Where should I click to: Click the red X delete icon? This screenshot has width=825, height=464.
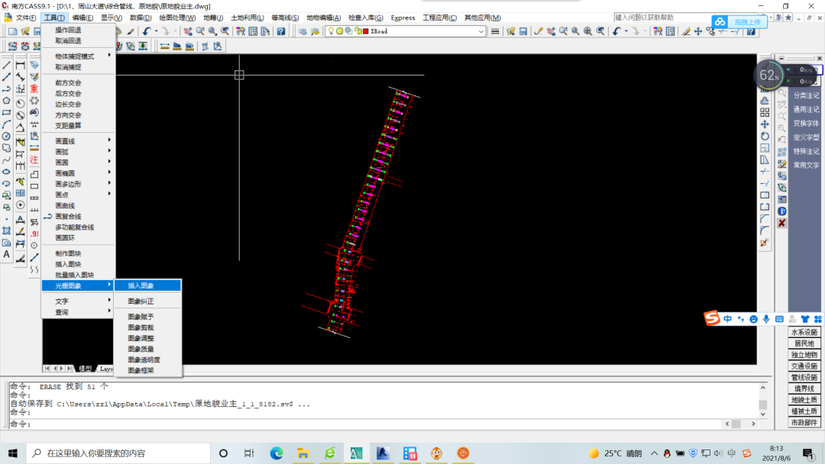[782, 224]
